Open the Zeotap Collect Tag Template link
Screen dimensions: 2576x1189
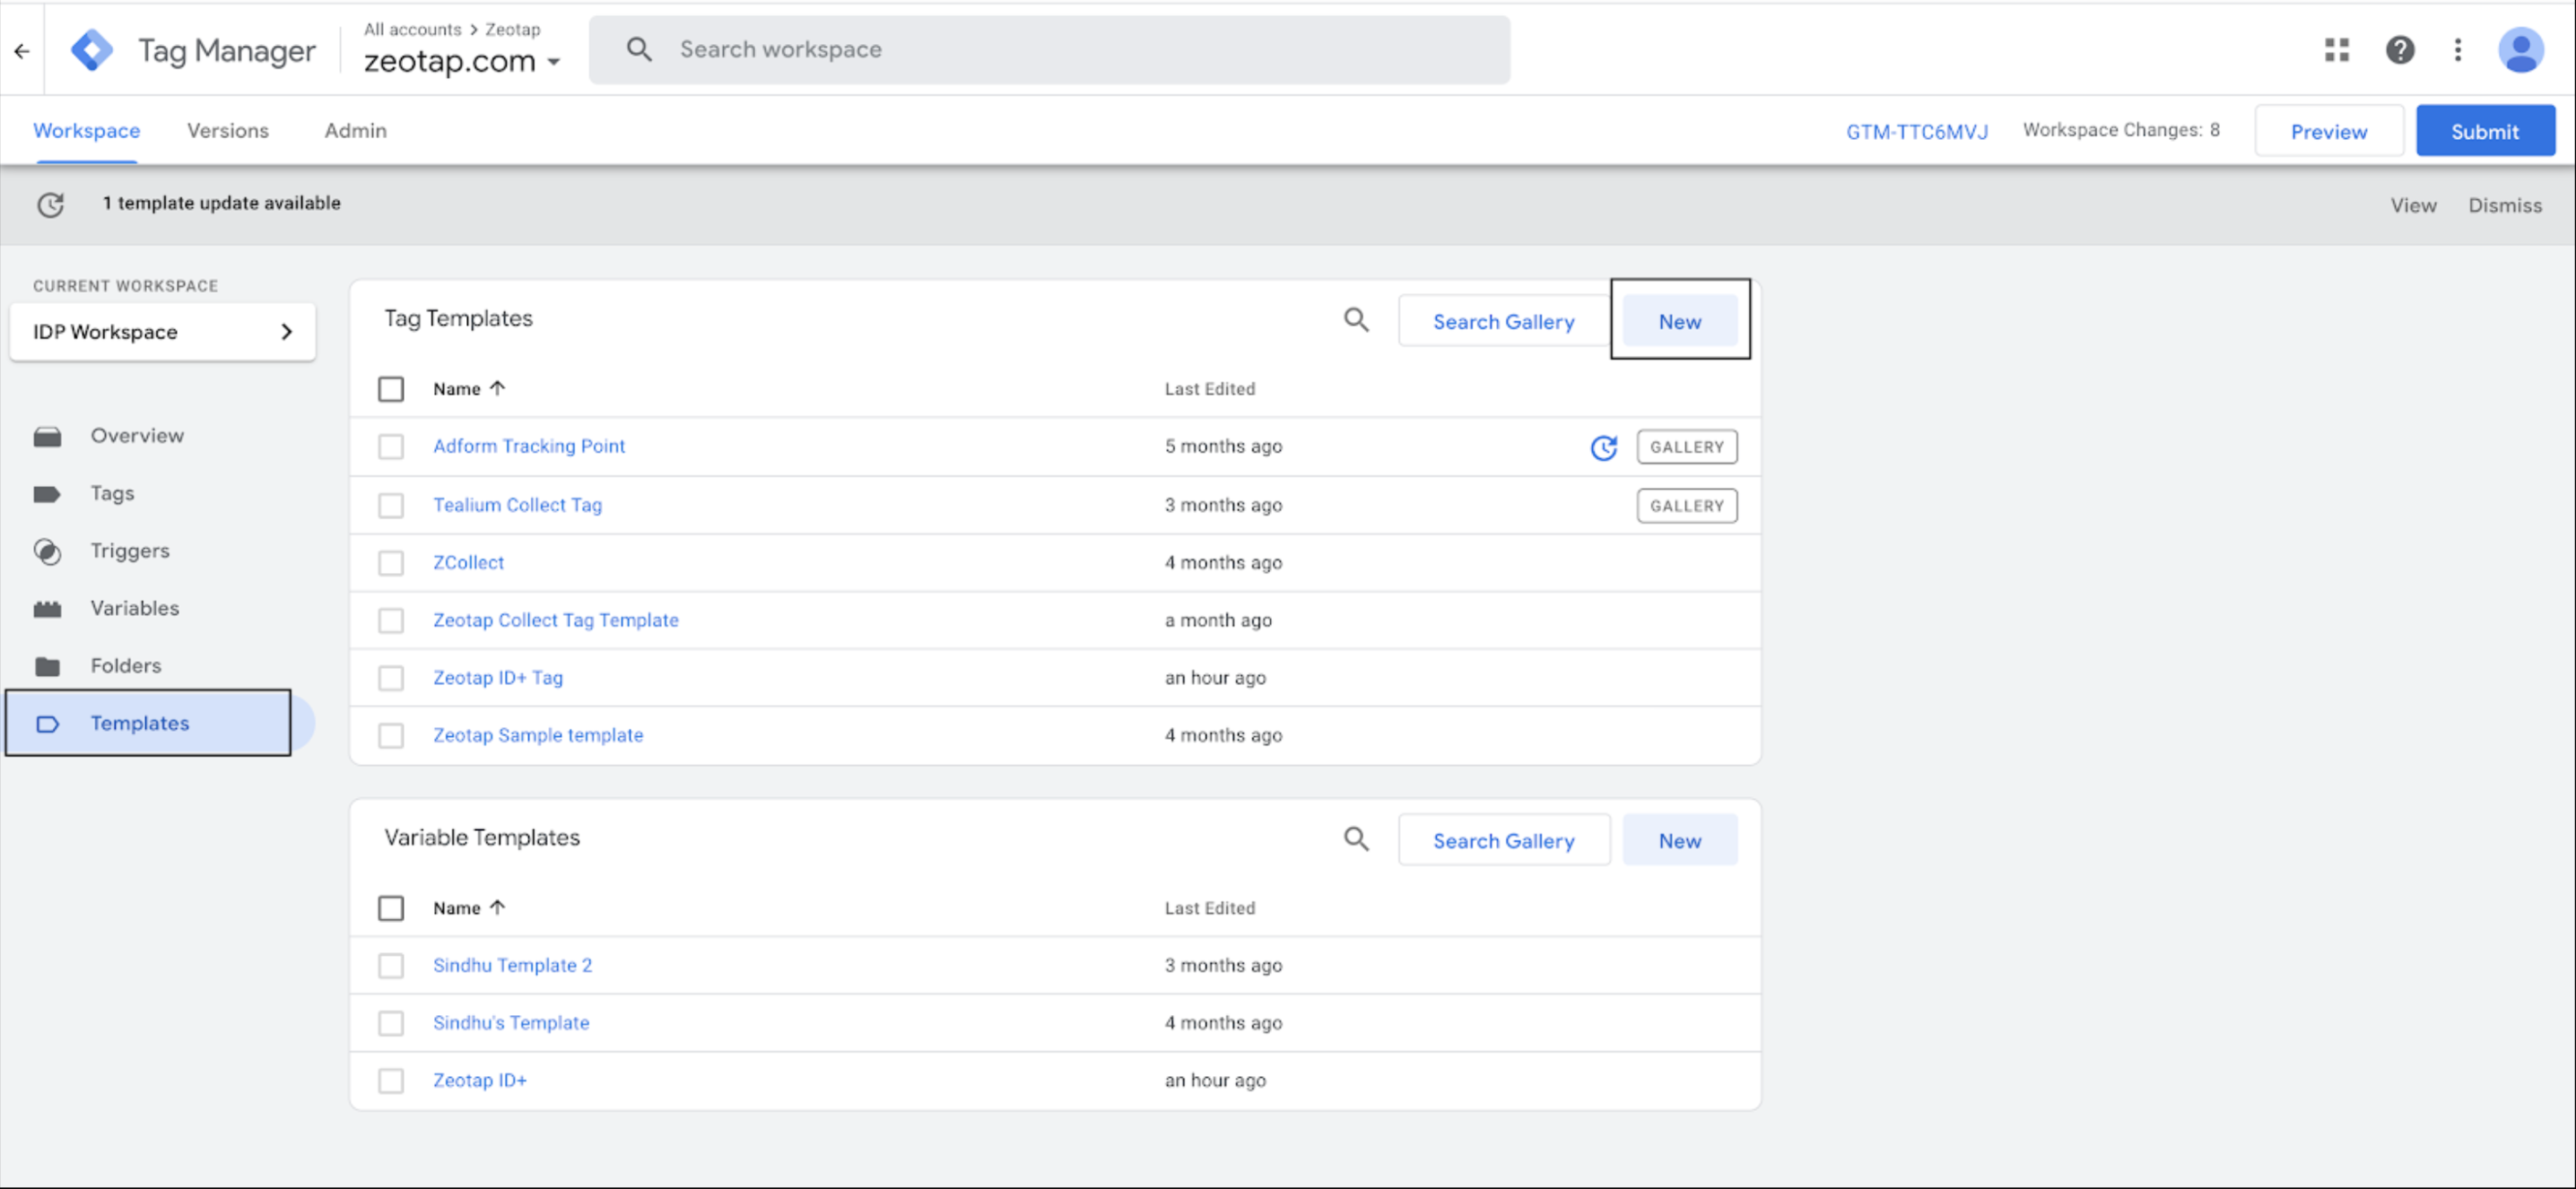(555, 620)
